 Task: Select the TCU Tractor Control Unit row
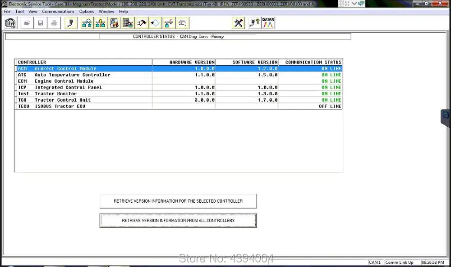(x=179, y=100)
